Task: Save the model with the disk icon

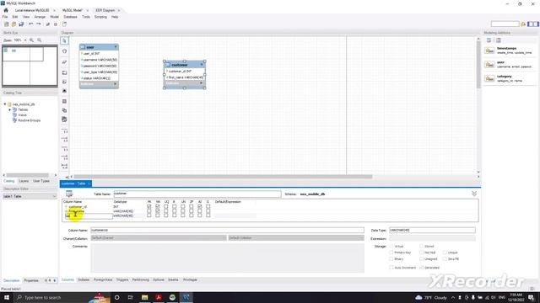Action: [21, 24]
